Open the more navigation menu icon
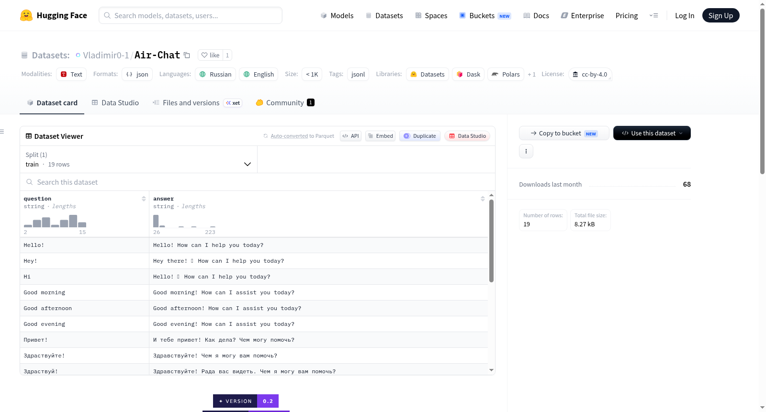This screenshot has width=766, height=412. pos(653,15)
